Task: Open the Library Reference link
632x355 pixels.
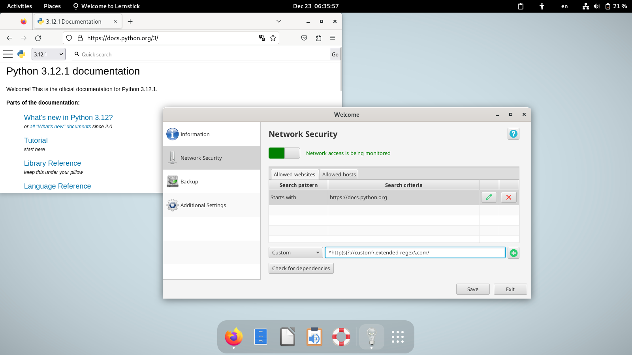Action: tap(53, 163)
